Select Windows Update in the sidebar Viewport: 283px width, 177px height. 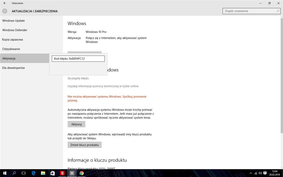32,20
